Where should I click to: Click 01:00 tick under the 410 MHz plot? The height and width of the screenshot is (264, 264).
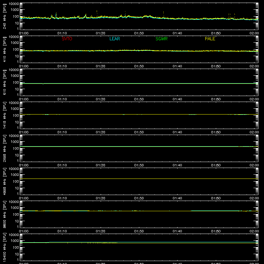23,66
